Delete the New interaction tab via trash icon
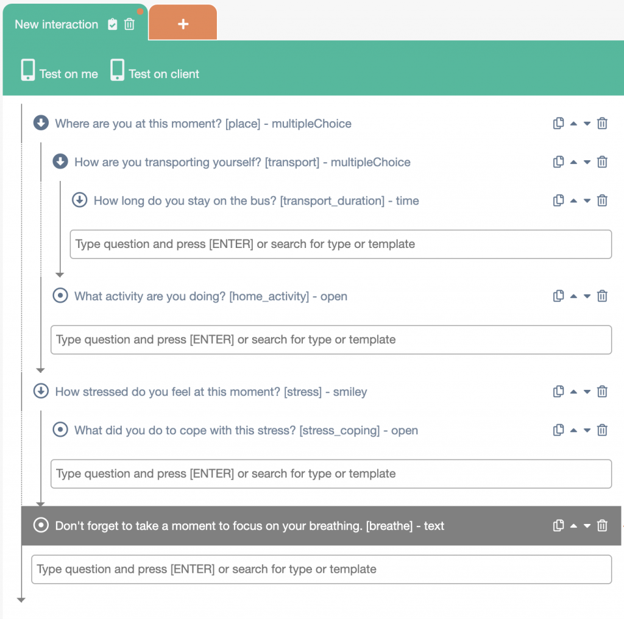The image size is (624, 619). tap(129, 24)
